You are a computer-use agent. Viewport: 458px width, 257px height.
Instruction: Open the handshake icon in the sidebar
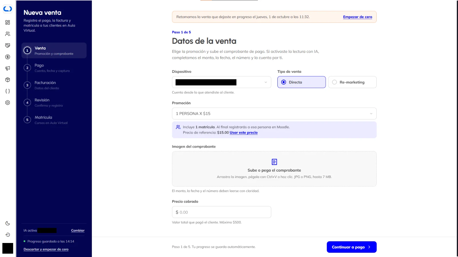[x=8, y=45]
